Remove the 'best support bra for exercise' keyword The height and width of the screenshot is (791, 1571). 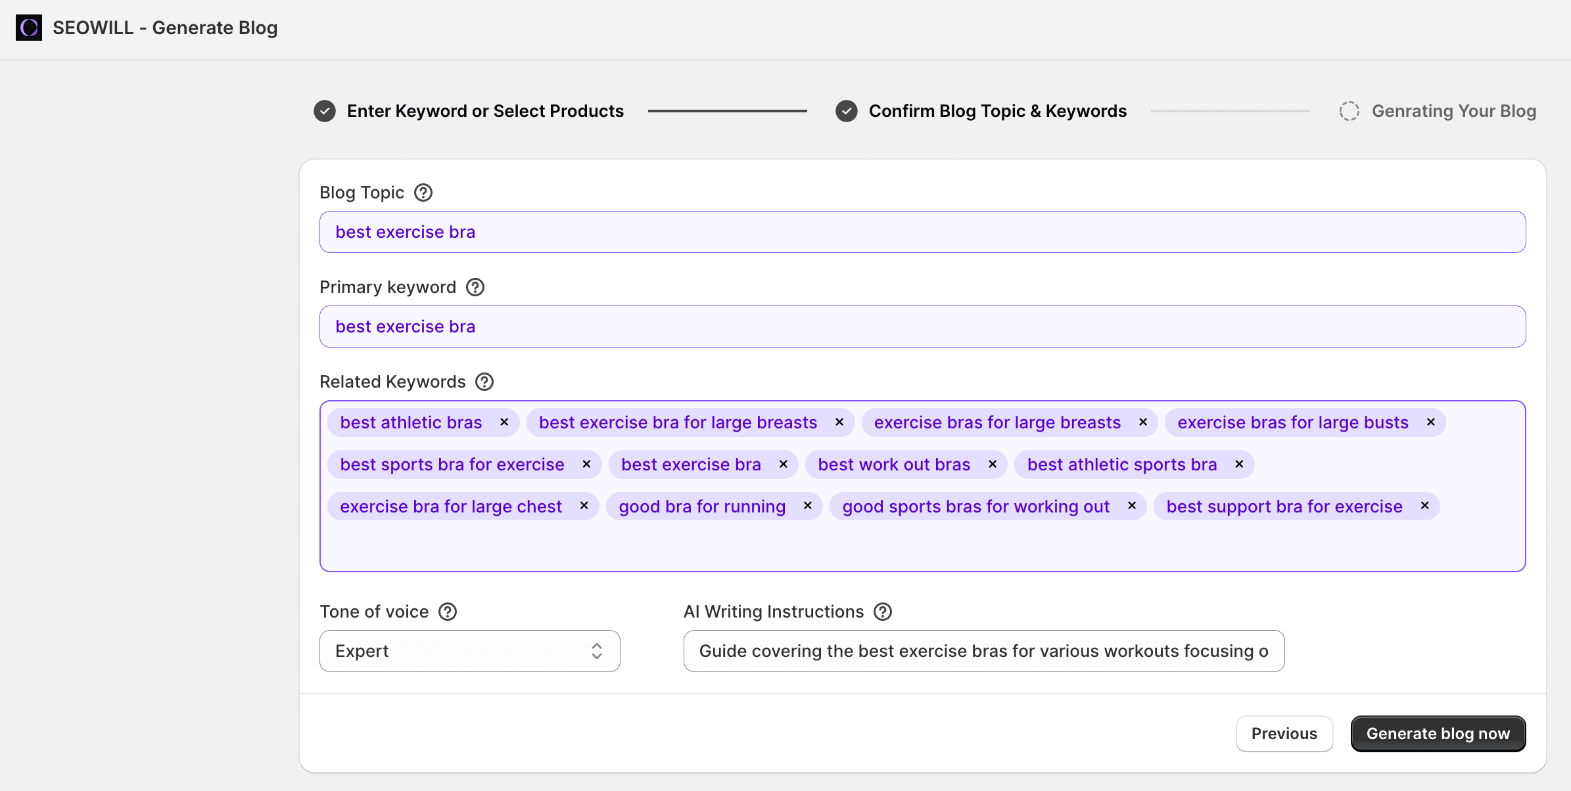pos(1424,506)
